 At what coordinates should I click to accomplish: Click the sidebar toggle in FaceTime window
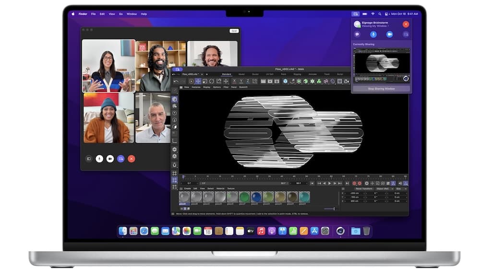89,159
